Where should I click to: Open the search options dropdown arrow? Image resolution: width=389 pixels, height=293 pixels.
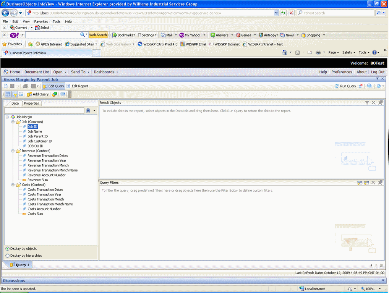tap(94, 111)
